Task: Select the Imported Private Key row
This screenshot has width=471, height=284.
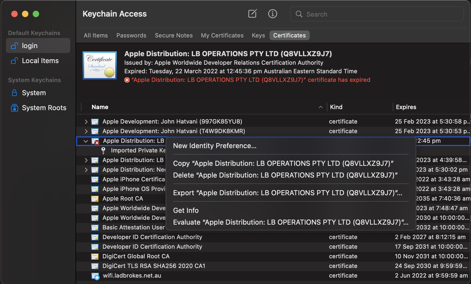Action: pos(121,151)
